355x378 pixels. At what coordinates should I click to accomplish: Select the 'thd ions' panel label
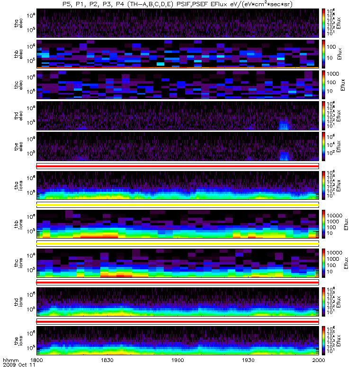point(18,302)
